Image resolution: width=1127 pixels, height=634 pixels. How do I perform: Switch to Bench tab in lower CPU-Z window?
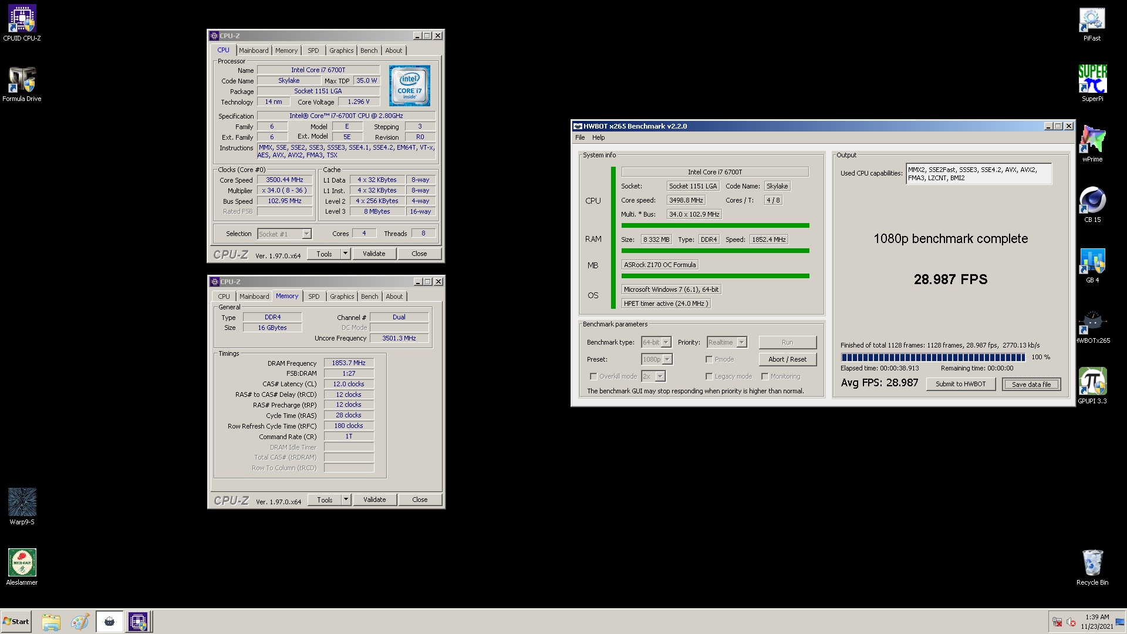tap(369, 296)
